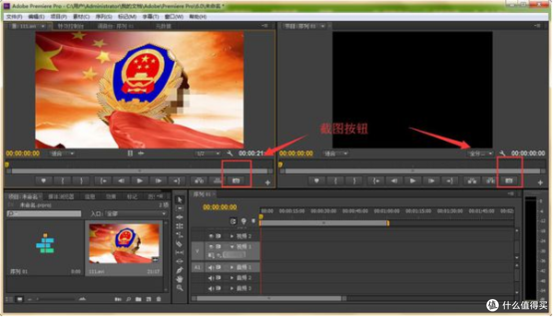Step forward one frame in Program monitor
The image size is (553, 317).
(431, 180)
